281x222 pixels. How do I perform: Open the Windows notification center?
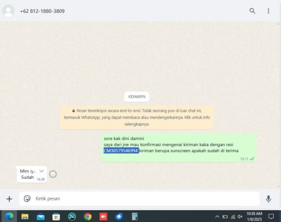click(x=271, y=216)
